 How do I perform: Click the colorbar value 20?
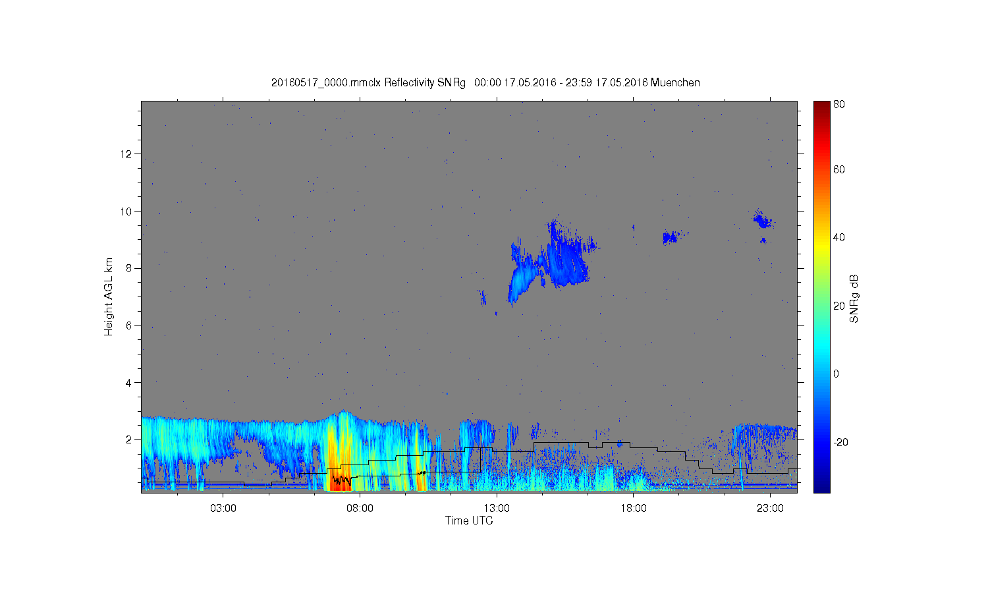coord(839,306)
